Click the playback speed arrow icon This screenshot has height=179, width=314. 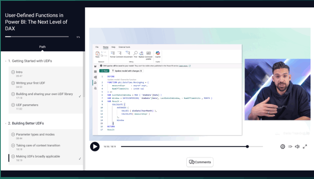290,147
